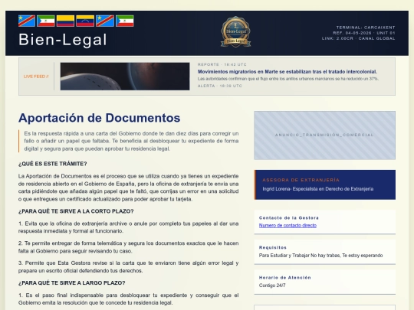The image size is (414, 310).
Task: Click the 'LINK: 2.00CR · CANAL GLOBAL' line
Action: [358, 38]
